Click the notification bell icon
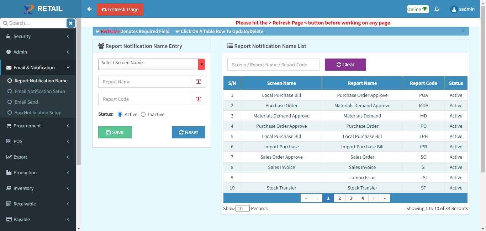486x231 pixels. [x=437, y=9]
